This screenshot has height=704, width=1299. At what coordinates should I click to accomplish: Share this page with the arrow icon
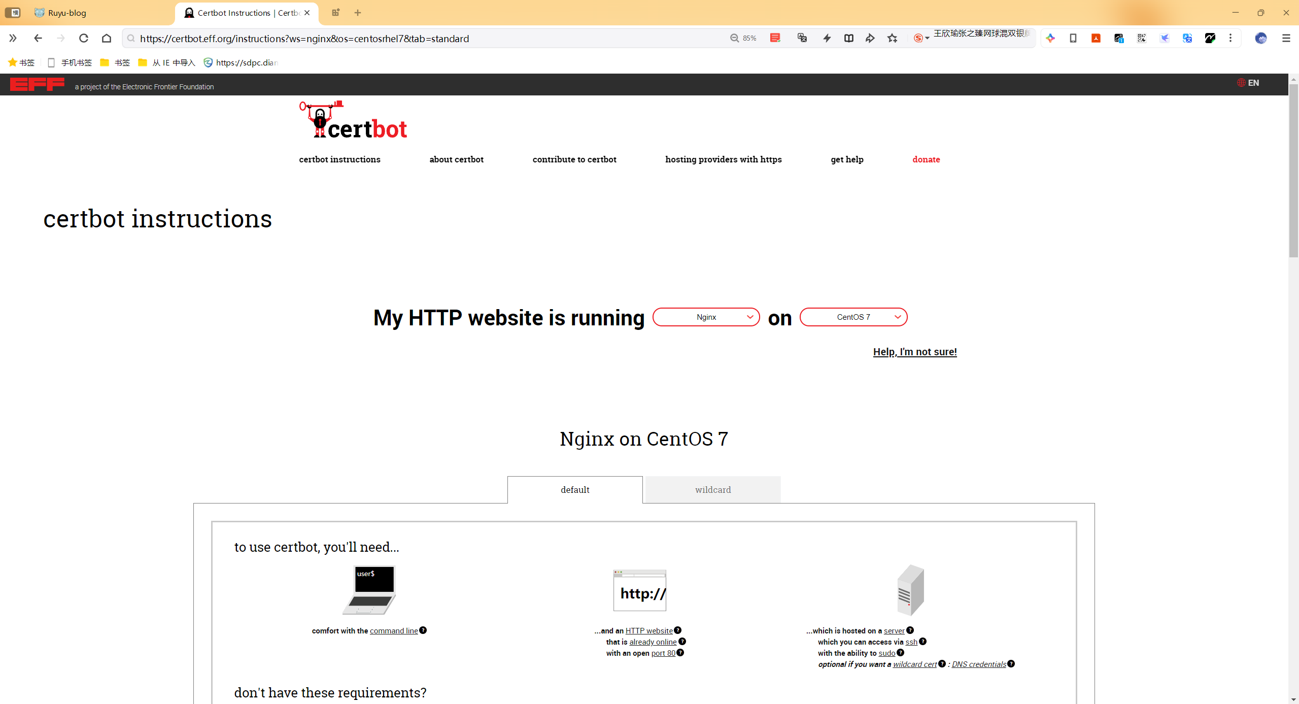870,38
